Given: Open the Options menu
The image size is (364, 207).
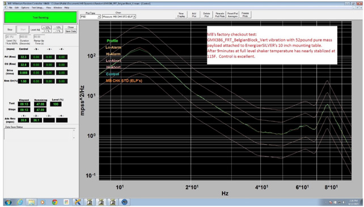Looking at the screenshot, I should tap(25, 8).
